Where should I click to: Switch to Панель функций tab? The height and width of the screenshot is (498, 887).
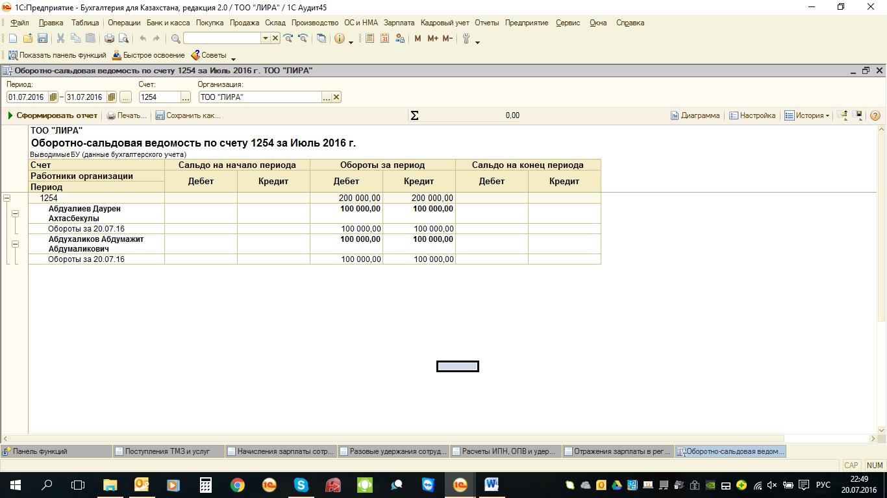pos(56,451)
